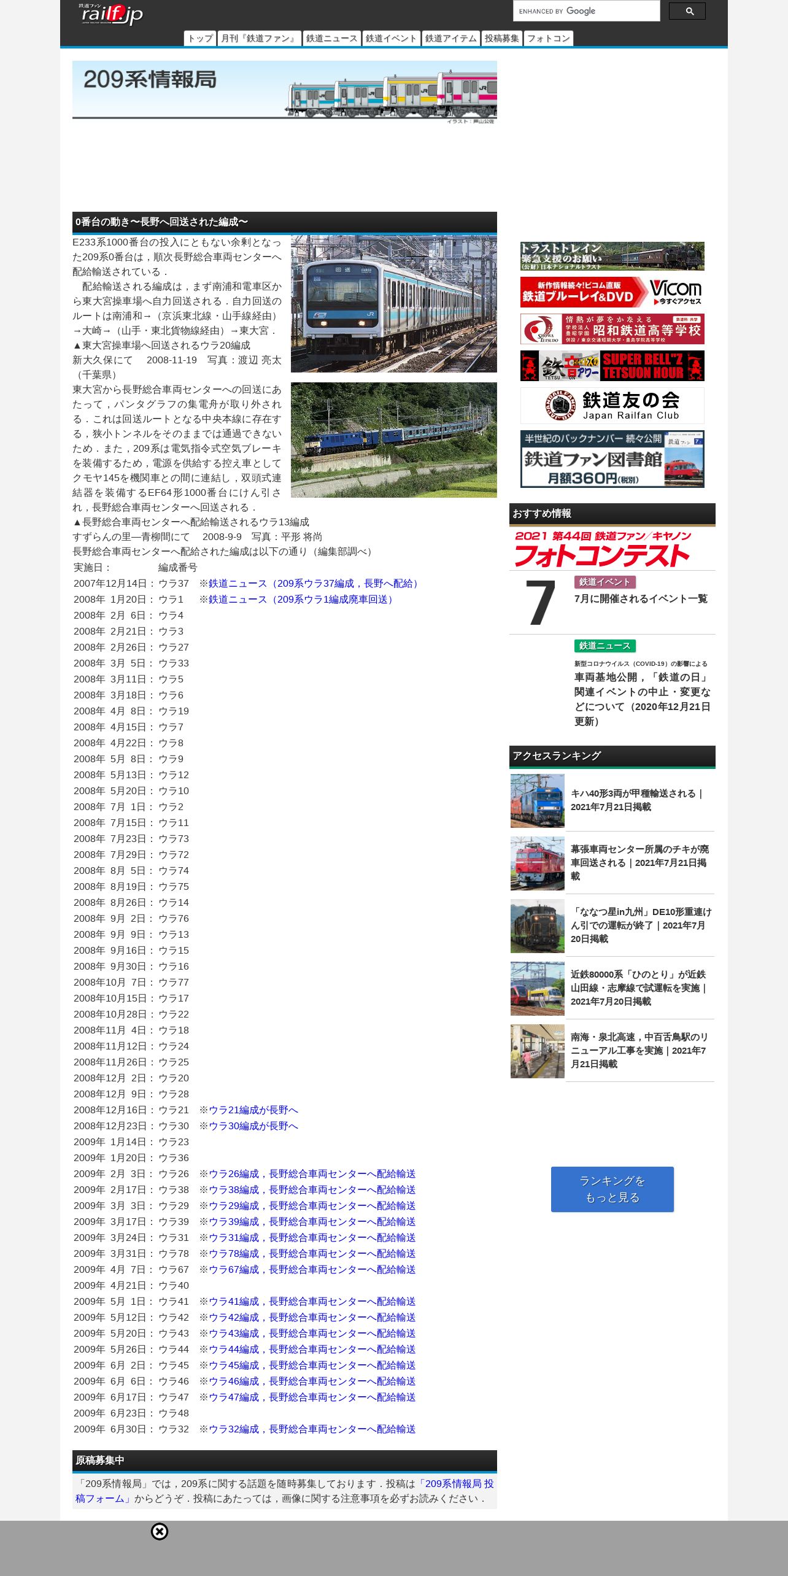Open ウラ43編成 配給輸送 link
The width and height of the screenshot is (788, 1576).
click(x=312, y=1334)
